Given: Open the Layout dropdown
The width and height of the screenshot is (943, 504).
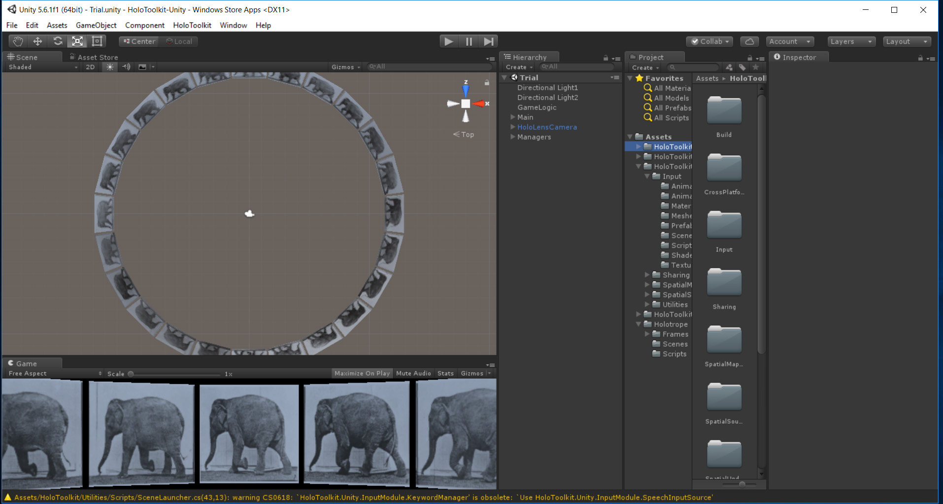Looking at the screenshot, I should [x=907, y=41].
